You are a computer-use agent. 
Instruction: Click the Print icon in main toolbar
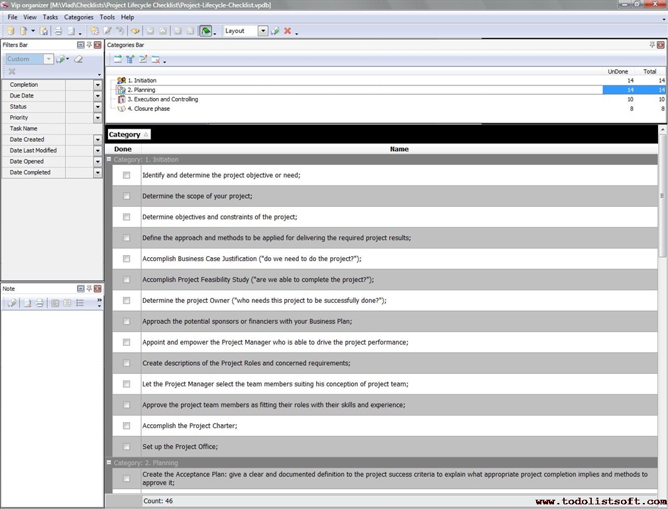pos(58,31)
